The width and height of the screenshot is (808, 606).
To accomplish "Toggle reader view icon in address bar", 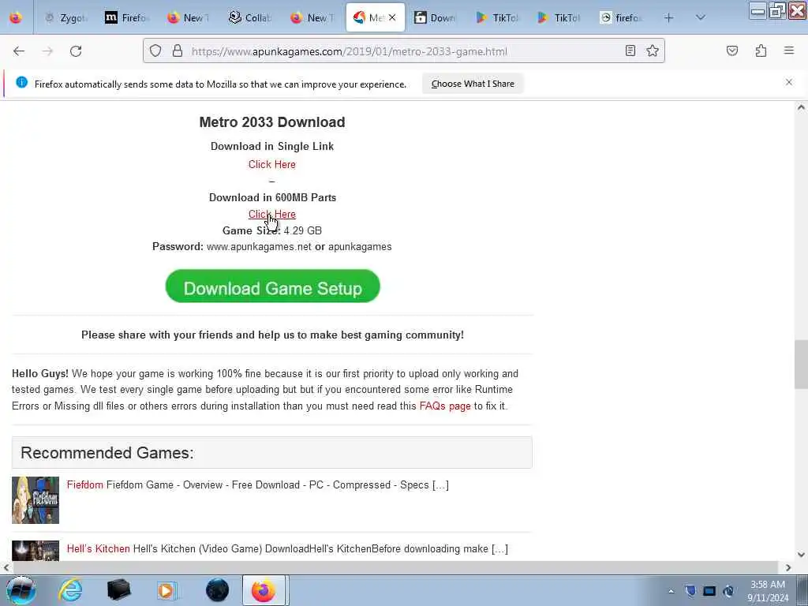I will [630, 50].
